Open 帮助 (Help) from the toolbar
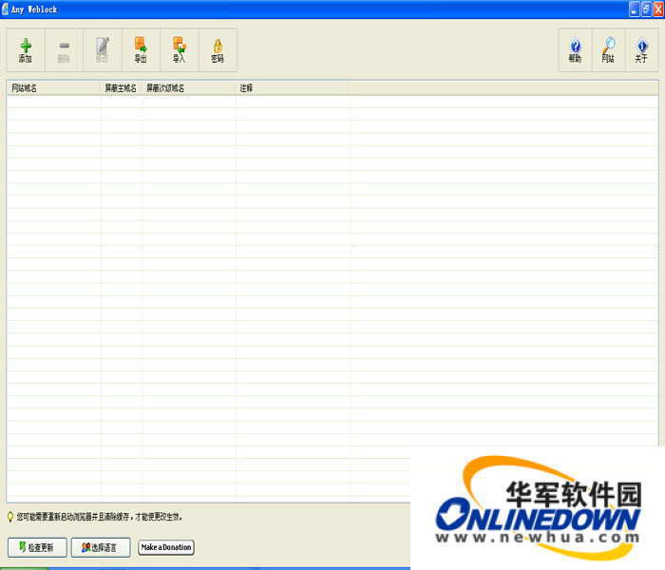 pos(575,49)
